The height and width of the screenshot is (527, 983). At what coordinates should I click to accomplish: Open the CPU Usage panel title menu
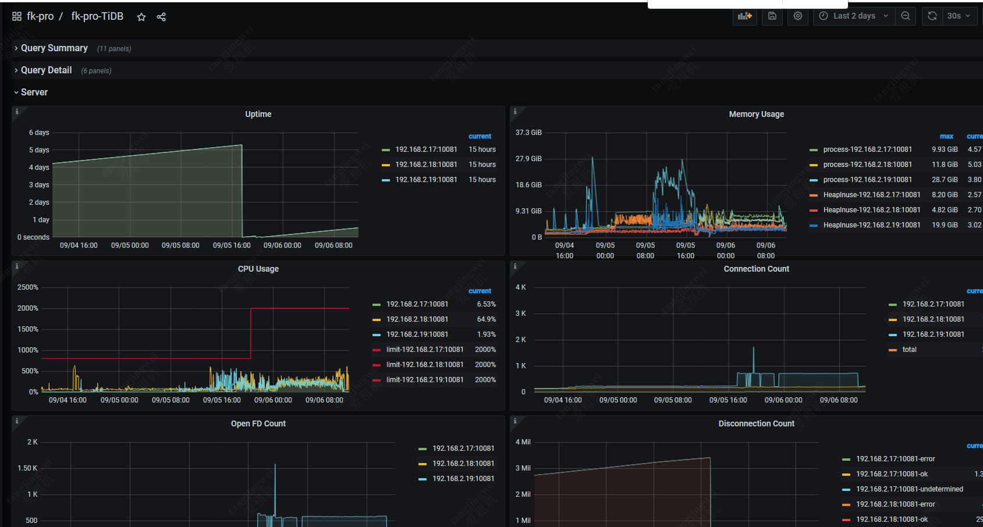258,269
